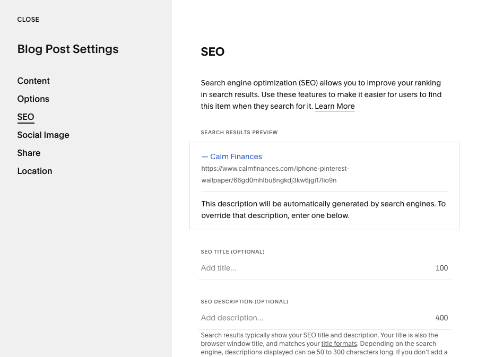477x357 pixels.
Task: Click the SEO title character counter 100
Action: tap(441, 268)
